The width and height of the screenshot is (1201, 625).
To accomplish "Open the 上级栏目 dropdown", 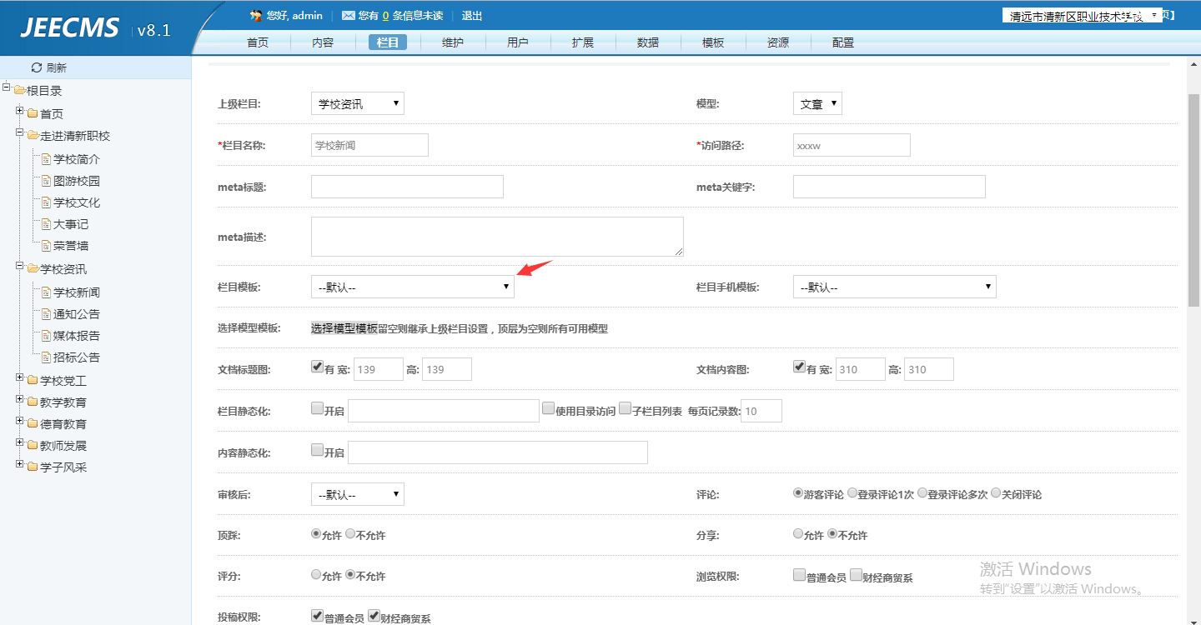I will [357, 104].
